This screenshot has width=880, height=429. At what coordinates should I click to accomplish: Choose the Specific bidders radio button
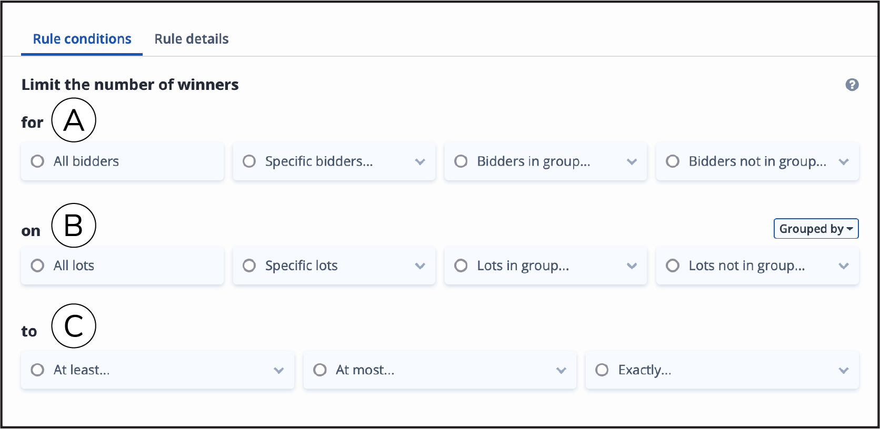click(x=249, y=161)
